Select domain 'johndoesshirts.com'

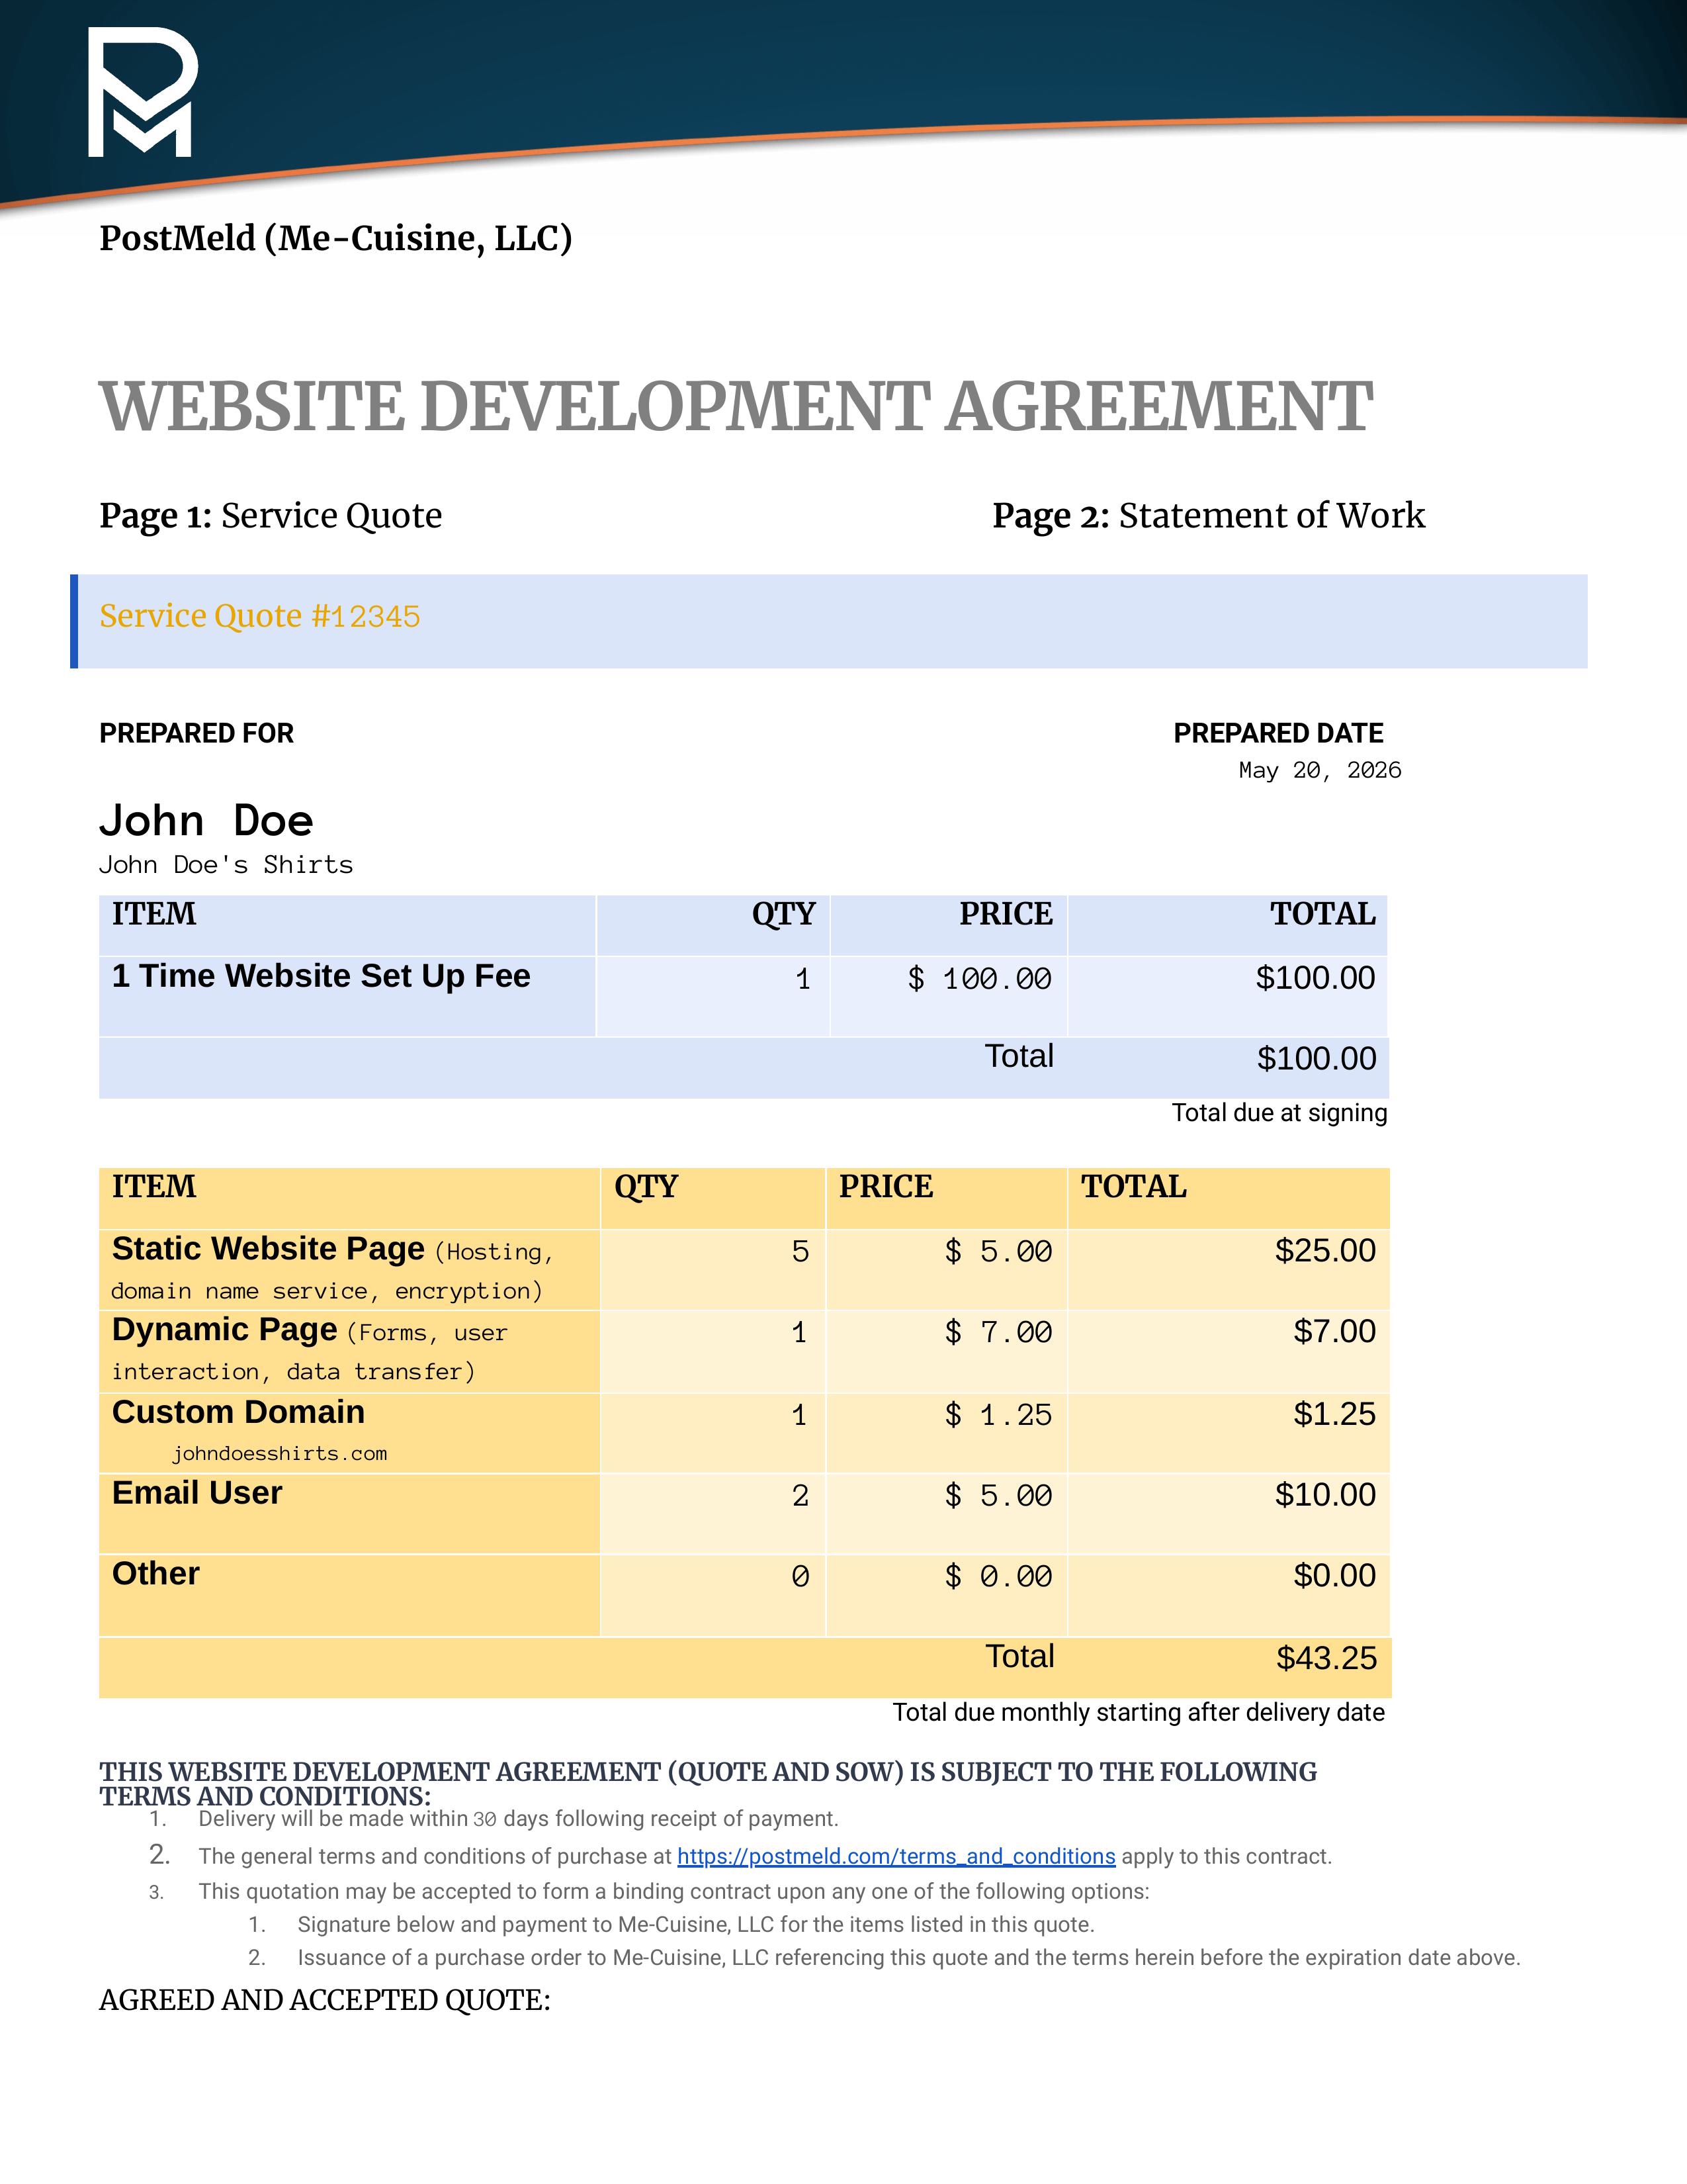tap(279, 1454)
